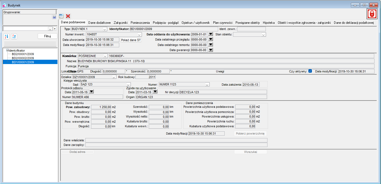This screenshot has height=184, width=381.
Task: Click the Kubatura brutto field
Action: pyautogui.click(x=159, y=122)
